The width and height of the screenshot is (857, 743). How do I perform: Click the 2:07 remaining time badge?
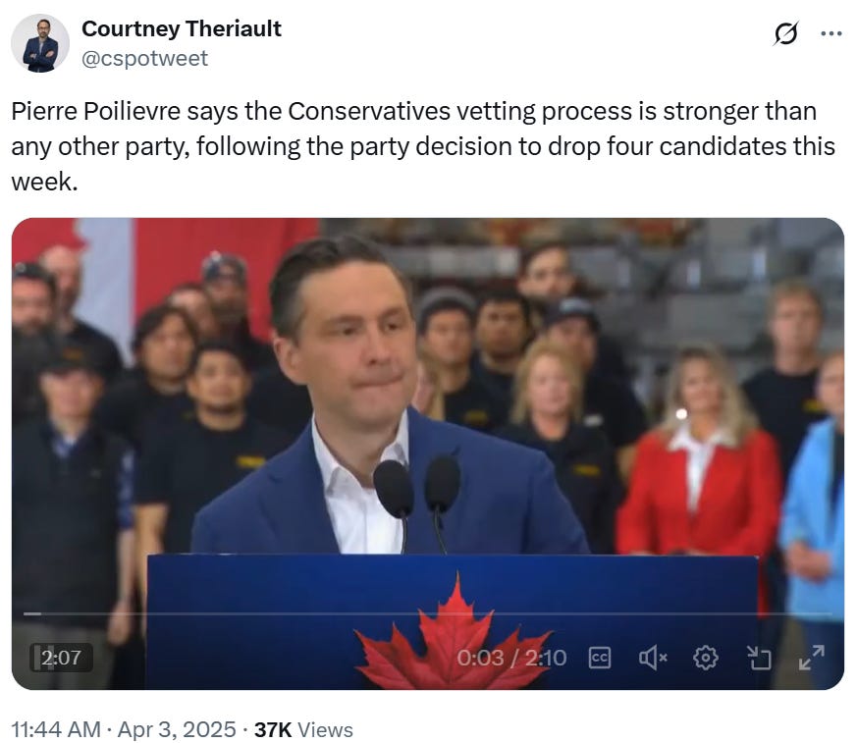(x=61, y=658)
